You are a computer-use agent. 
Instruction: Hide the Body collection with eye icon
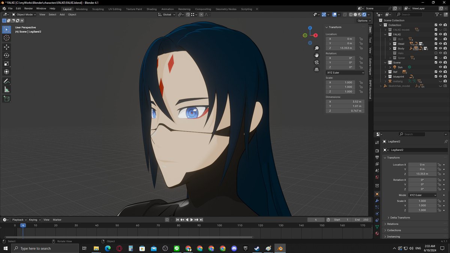(x=441, y=48)
